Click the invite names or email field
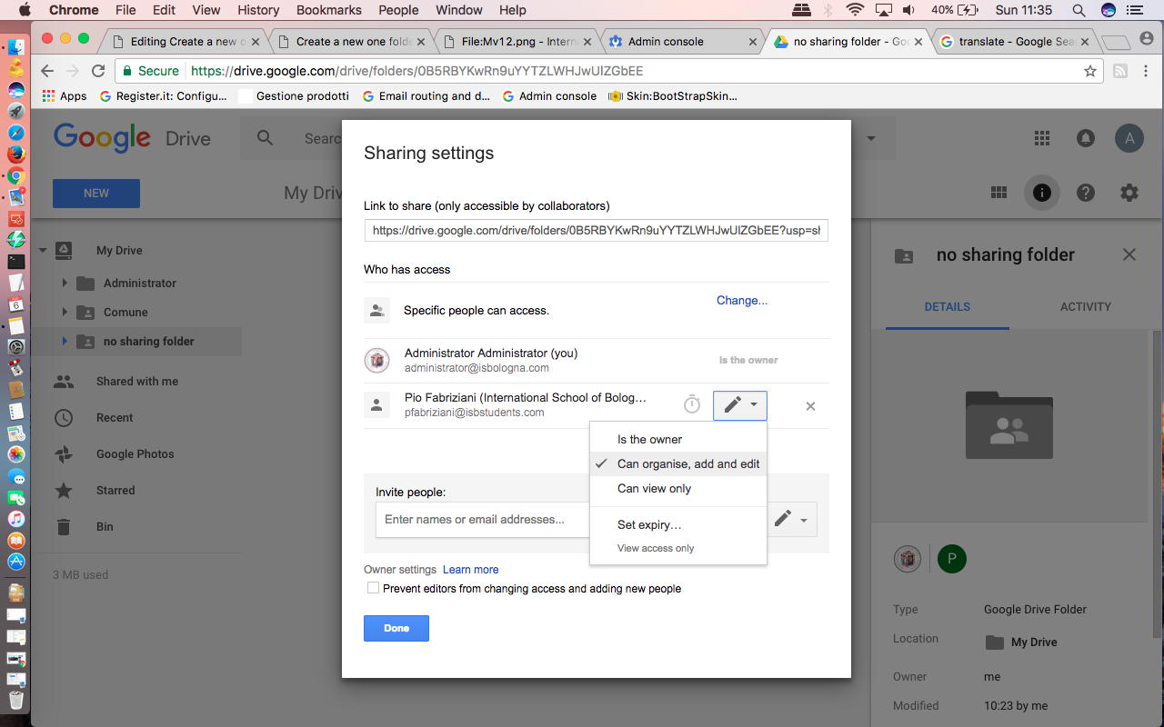 482,519
